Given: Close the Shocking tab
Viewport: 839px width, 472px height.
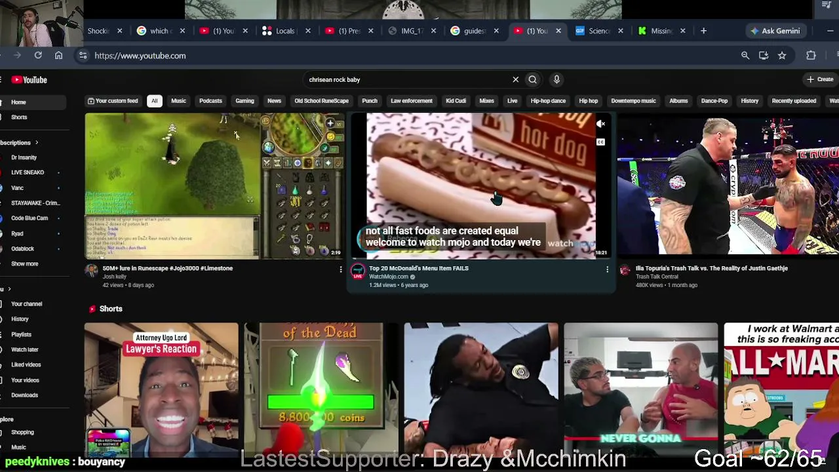Looking at the screenshot, I should point(119,31).
